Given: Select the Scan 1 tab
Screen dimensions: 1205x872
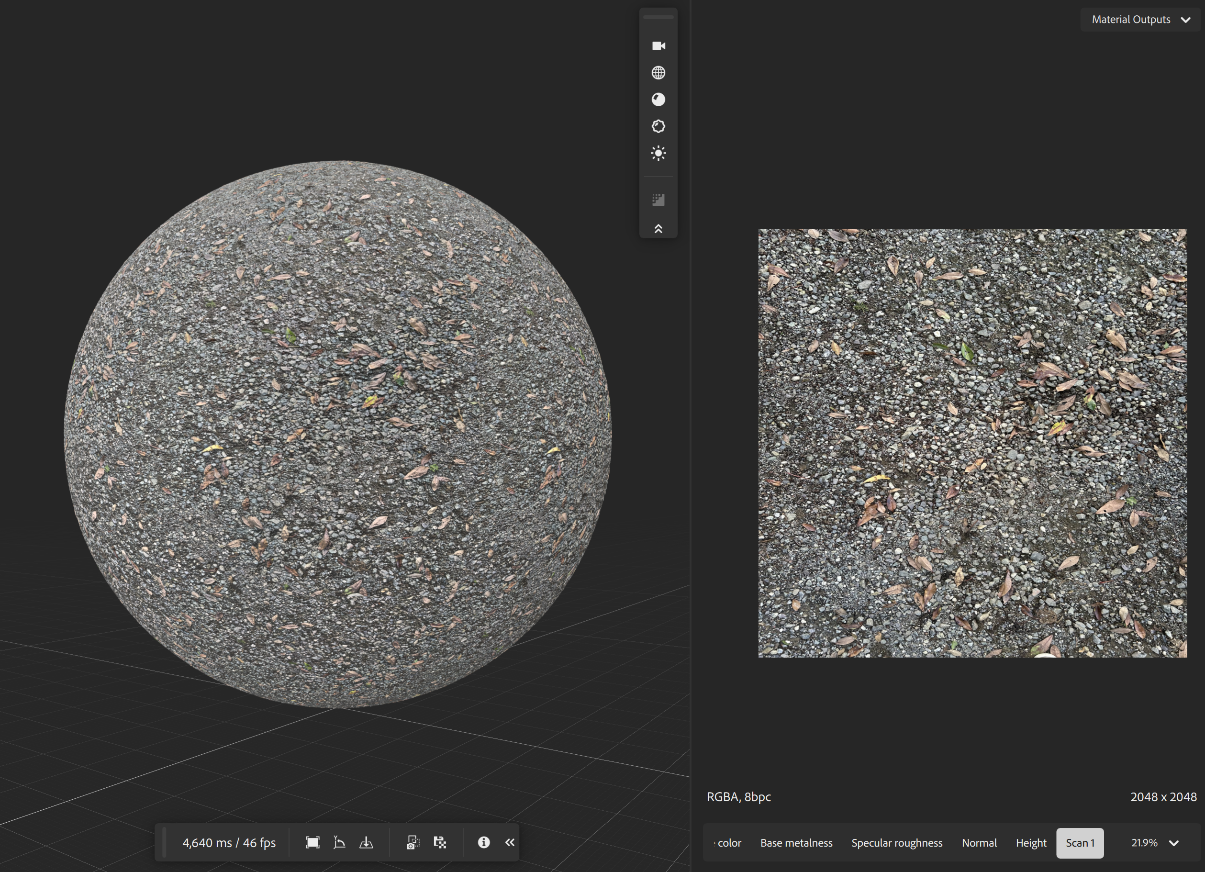Looking at the screenshot, I should (x=1080, y=843).
